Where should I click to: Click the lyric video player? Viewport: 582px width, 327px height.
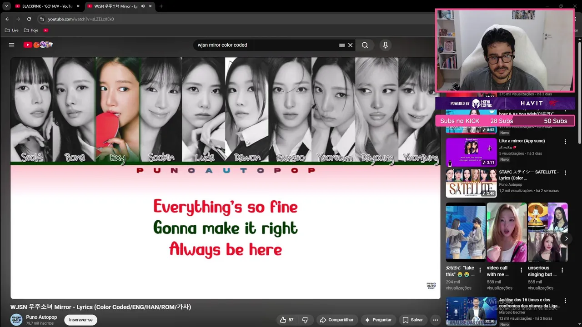pyautogui.click(x=226, y=178)
